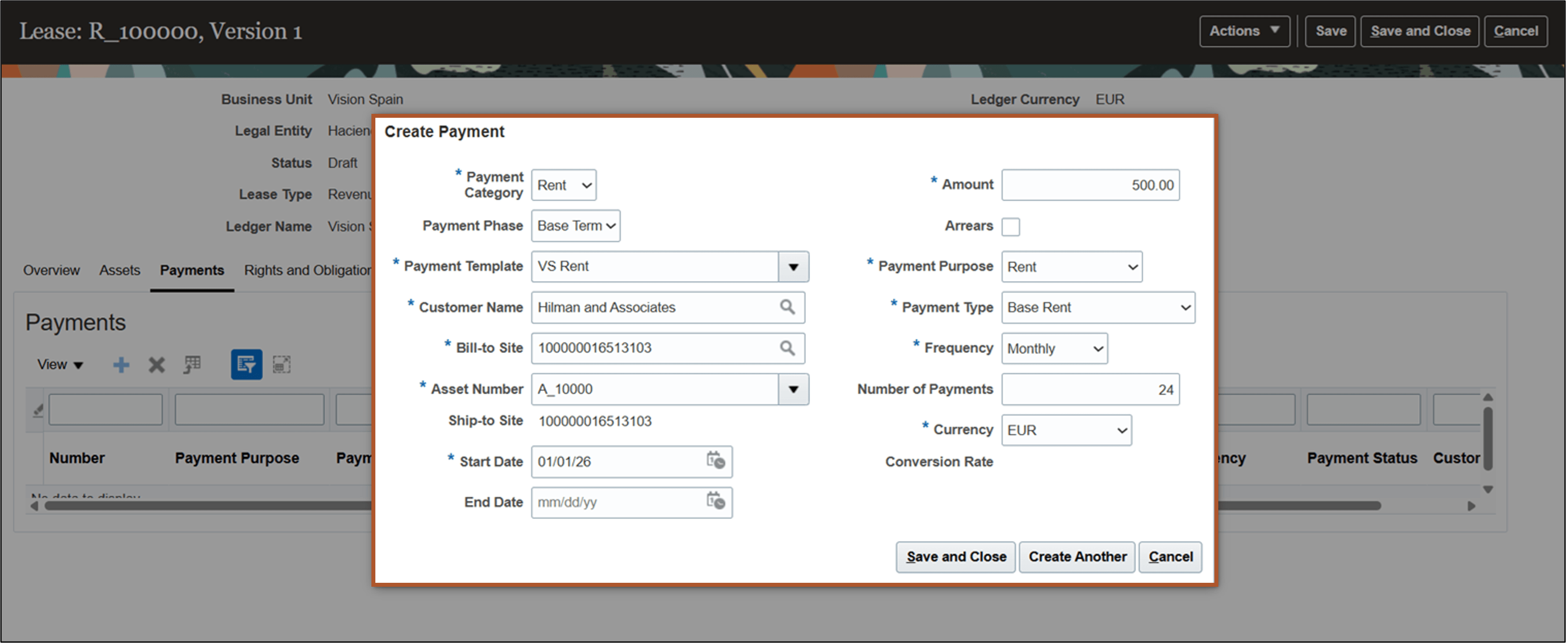Screen dimensions: 1566x643
Task: Click Save and Close in the dialog
Action: tap(955, 556)
